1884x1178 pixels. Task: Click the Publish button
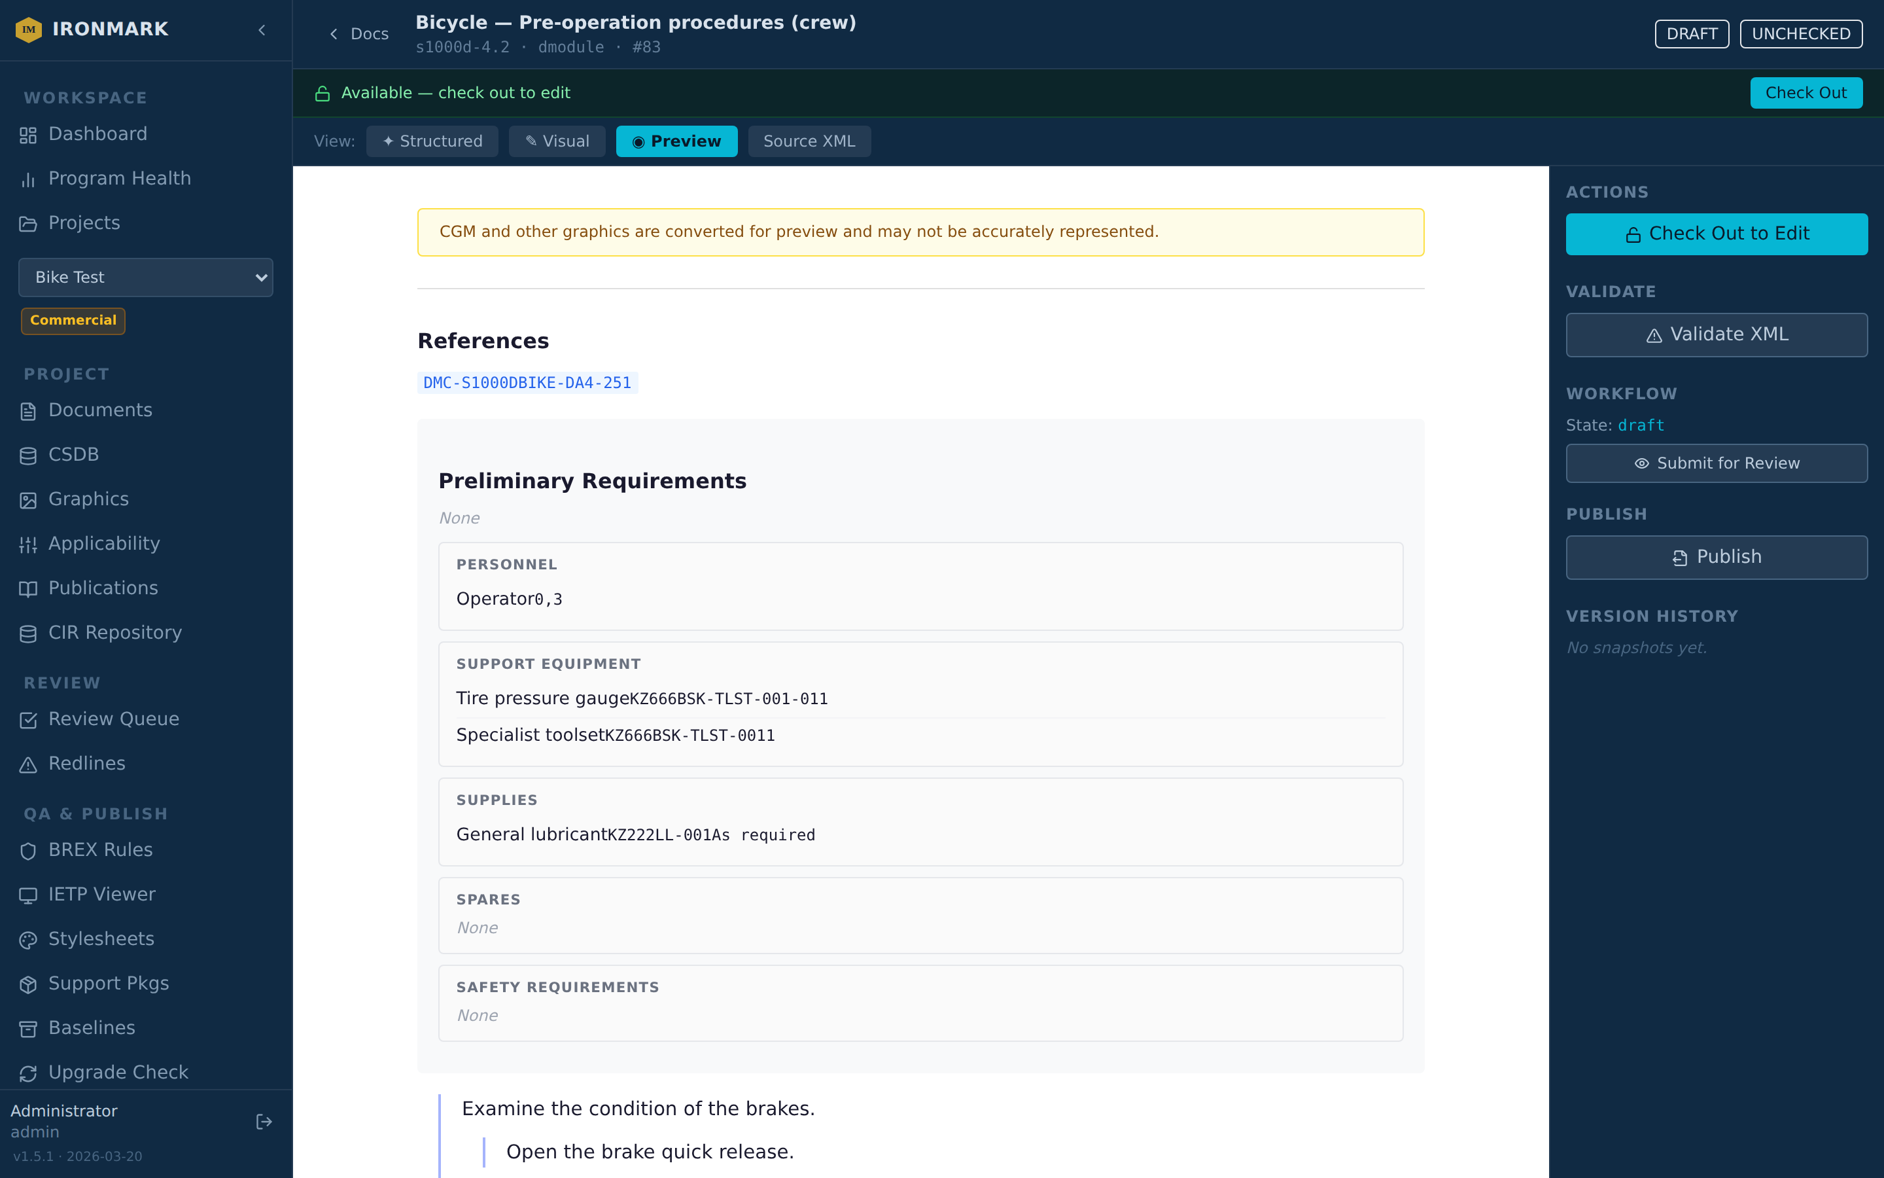point(1717,556)
